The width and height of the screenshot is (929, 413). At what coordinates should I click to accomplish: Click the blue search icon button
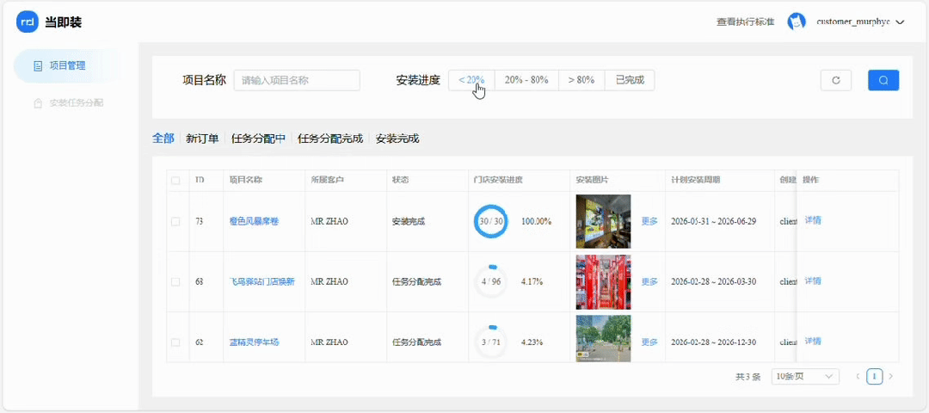click(883, 80)
